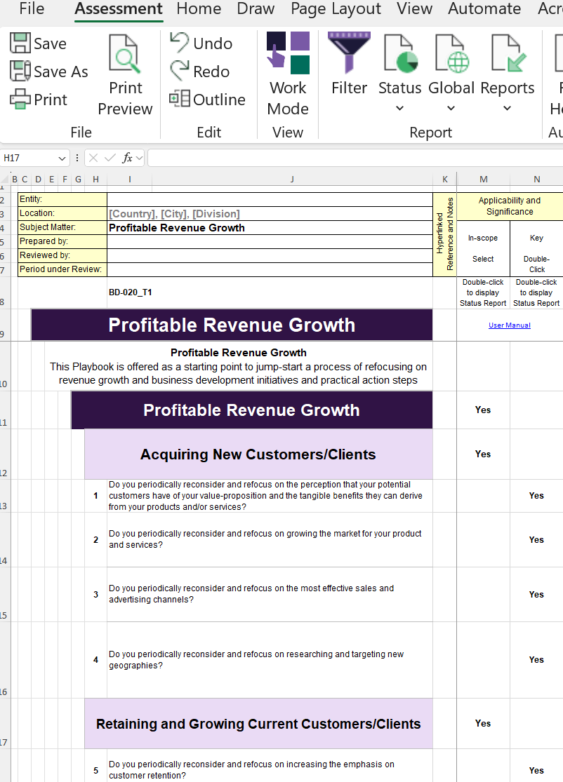563x782 pixels.
Task: Click the Undo arrow icon
Action: (180, 43)
